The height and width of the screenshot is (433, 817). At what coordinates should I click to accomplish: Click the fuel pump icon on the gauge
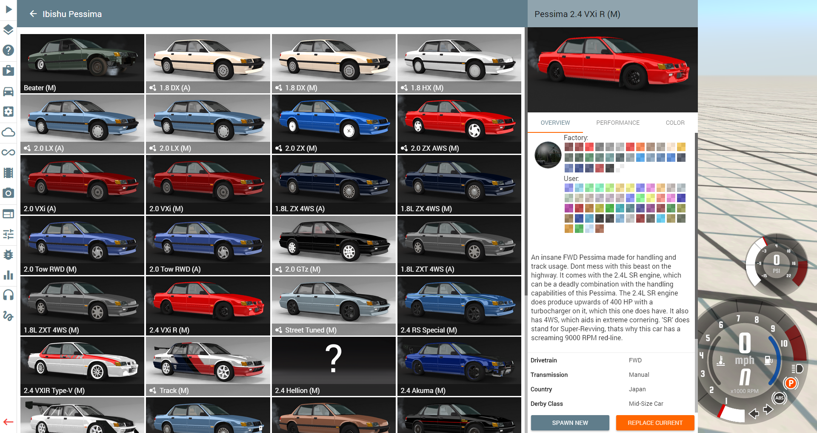pos(768,361)
